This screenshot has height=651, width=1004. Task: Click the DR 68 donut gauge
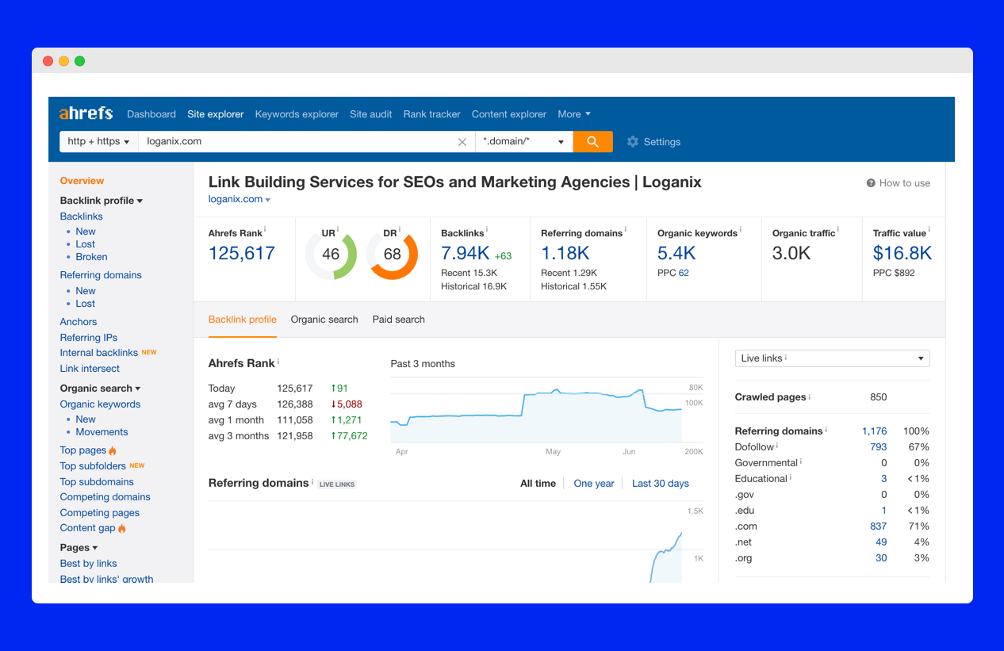pyautogui.click(x=392, y=255)
